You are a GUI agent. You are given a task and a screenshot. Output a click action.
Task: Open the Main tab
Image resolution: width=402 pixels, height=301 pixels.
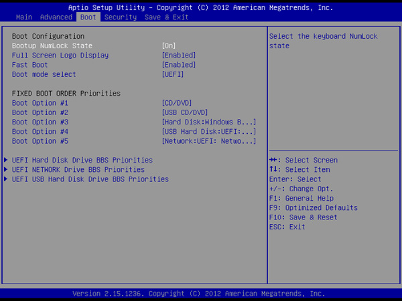[24, 17]
